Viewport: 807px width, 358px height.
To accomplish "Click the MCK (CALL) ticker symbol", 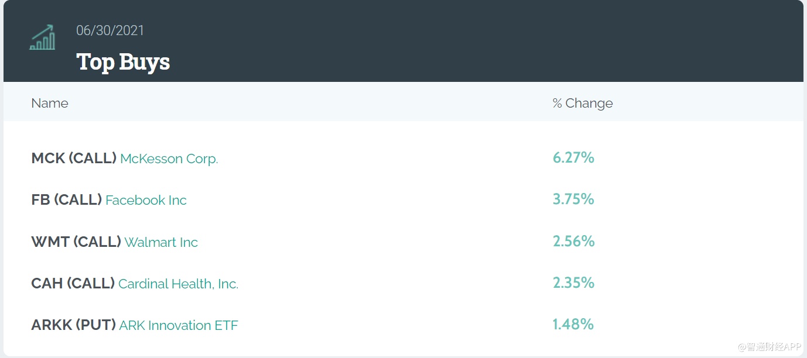I will click(x=74, y=158).
